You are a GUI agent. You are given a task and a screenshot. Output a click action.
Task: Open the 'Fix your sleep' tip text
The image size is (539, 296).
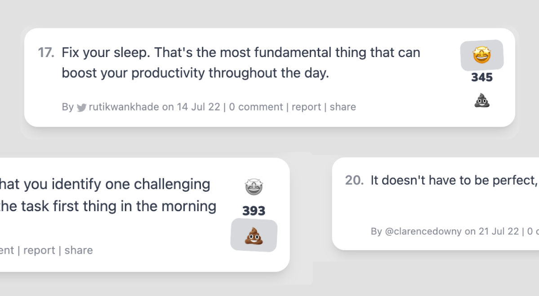[x=241, y=62]
